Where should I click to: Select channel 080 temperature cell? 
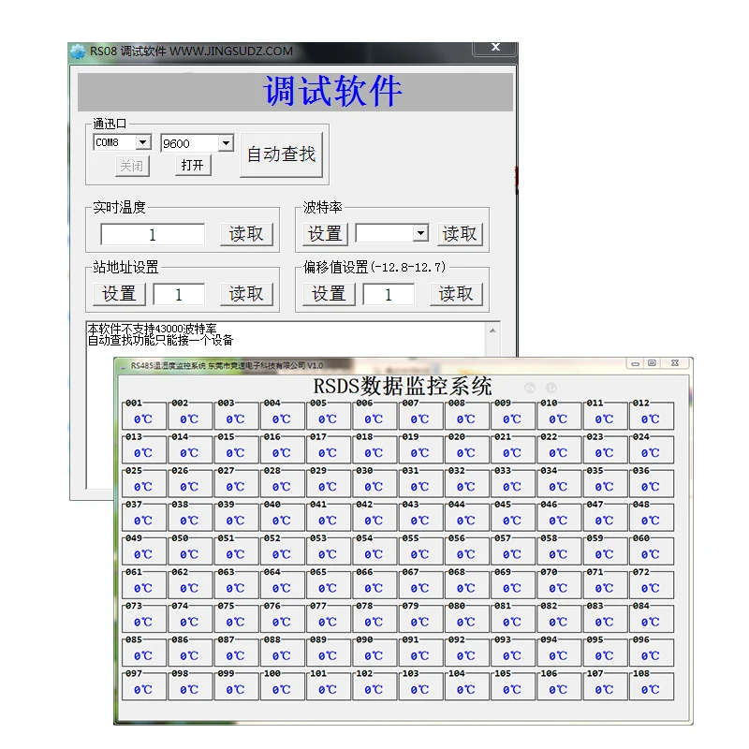pyautogui.click(x=466, y=620)
